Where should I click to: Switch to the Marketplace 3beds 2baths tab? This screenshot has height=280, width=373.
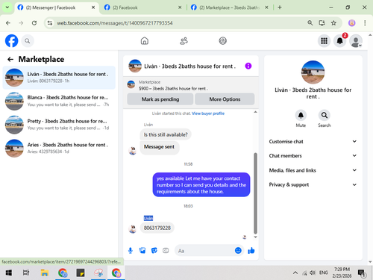point(226,7)
